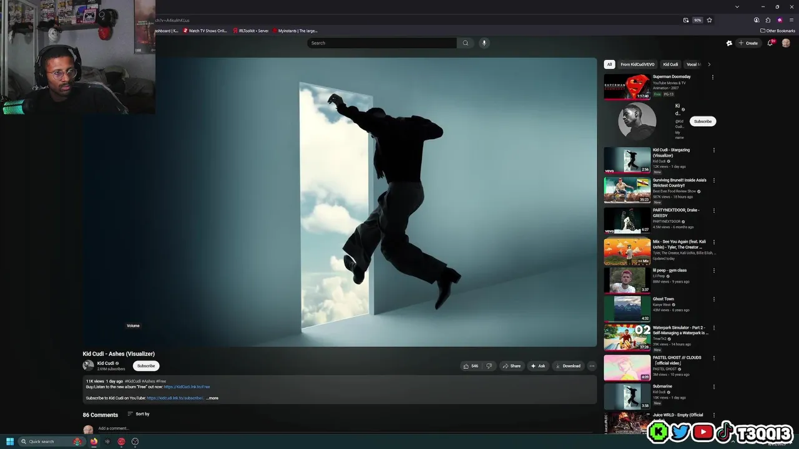
Task: Click the Ask button
Action: (538, 366)
